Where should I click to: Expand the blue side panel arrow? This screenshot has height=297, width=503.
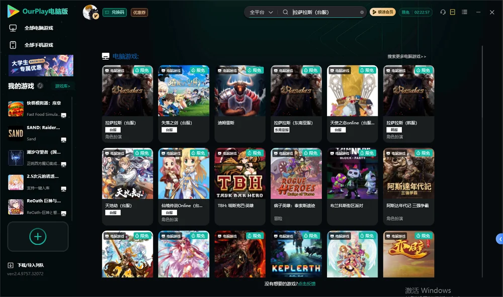[500, 239]
